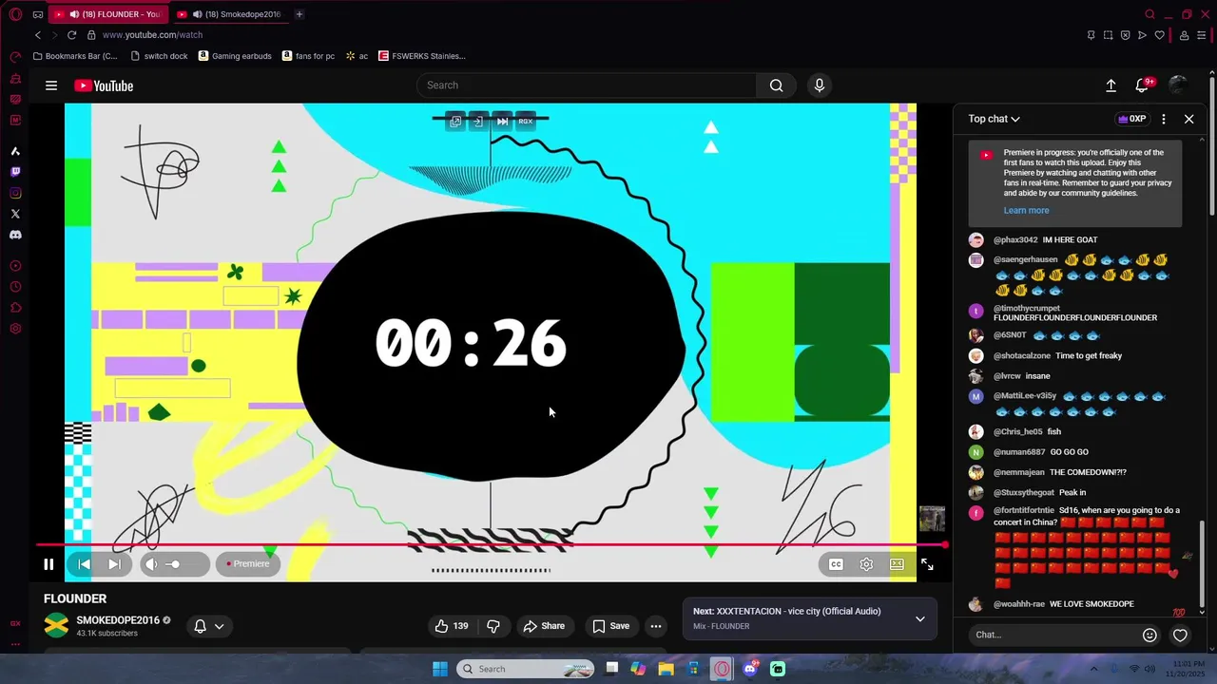The width and height of the screenshot is (1217, 684).
Task: Click the red video progress bar
Action: (x=492, y=545)
